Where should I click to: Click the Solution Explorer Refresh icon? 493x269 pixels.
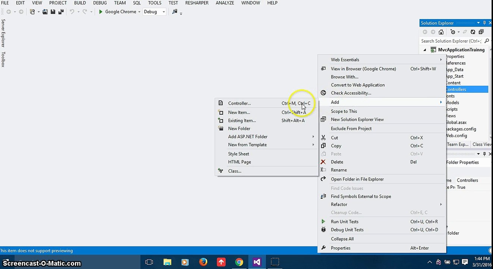[x=473, y=32]
